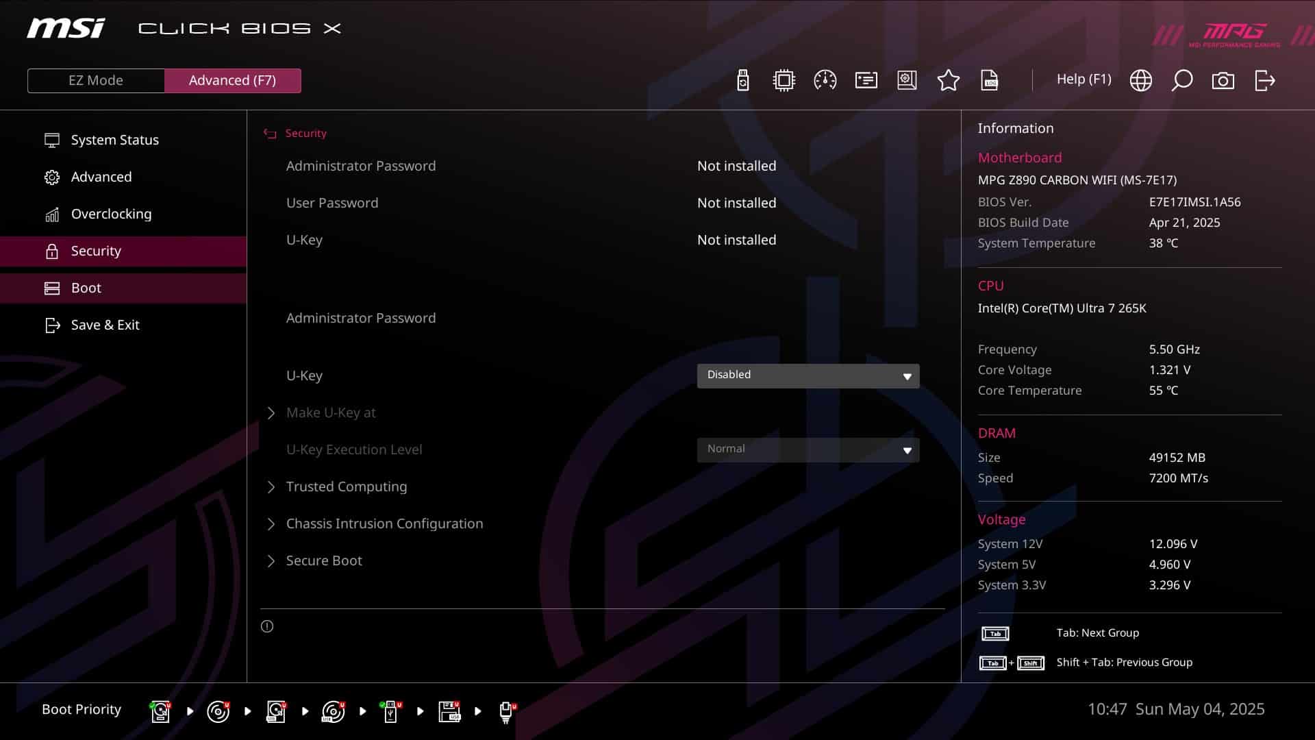Click System Temperature 38 °C value
Screen dimensions: 1315x740
tap(1163, 243)
